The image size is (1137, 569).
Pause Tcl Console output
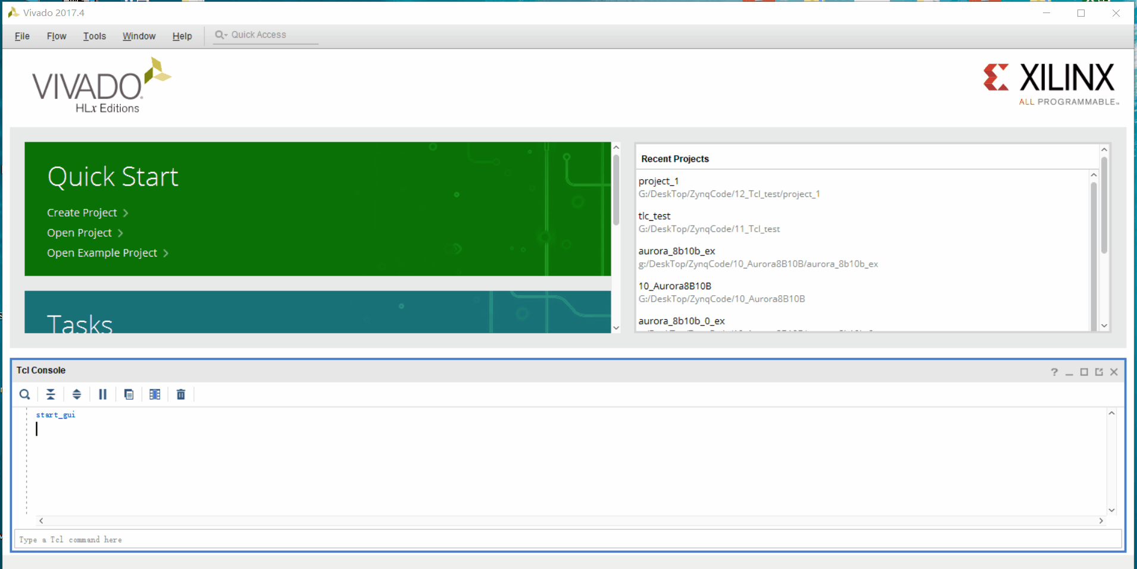click(x=102, y=394)
